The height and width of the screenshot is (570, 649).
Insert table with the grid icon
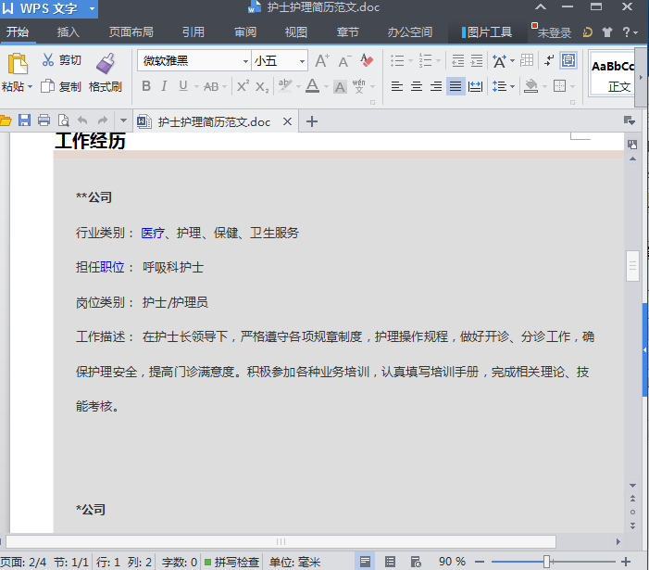coord(527,60)
